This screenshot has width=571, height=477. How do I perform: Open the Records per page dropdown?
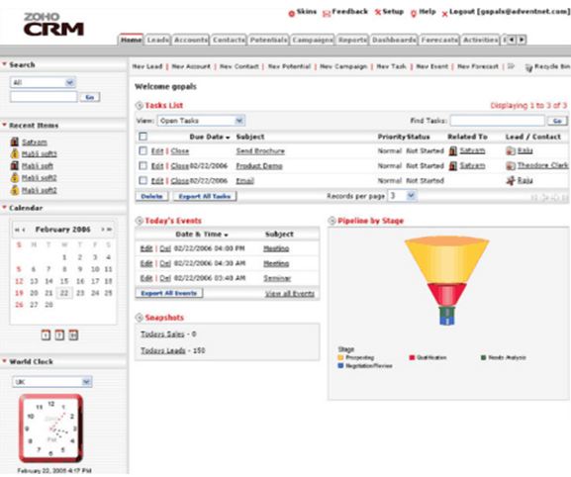(x=402, y=196)
